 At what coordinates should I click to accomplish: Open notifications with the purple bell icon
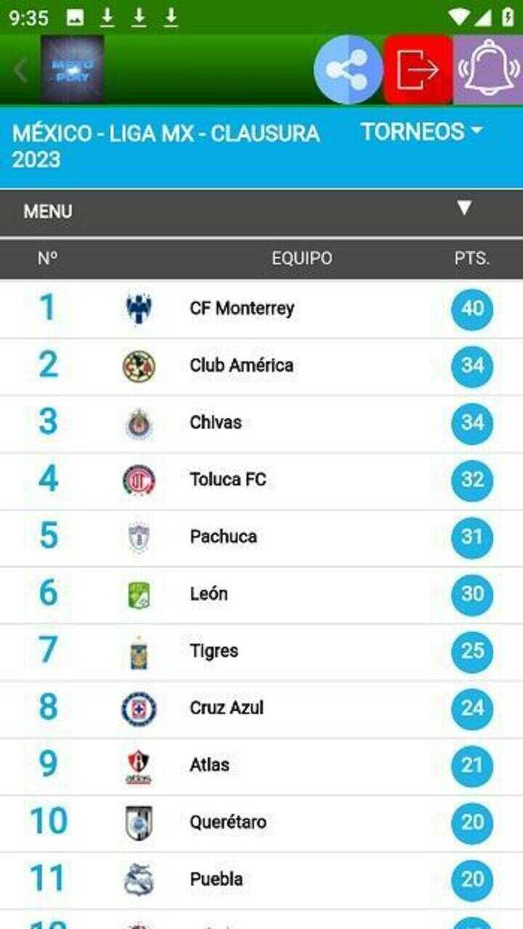488,70
